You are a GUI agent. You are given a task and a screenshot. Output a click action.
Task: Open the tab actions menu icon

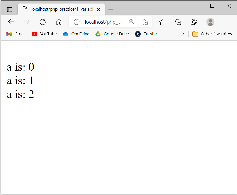pos(10,9)
